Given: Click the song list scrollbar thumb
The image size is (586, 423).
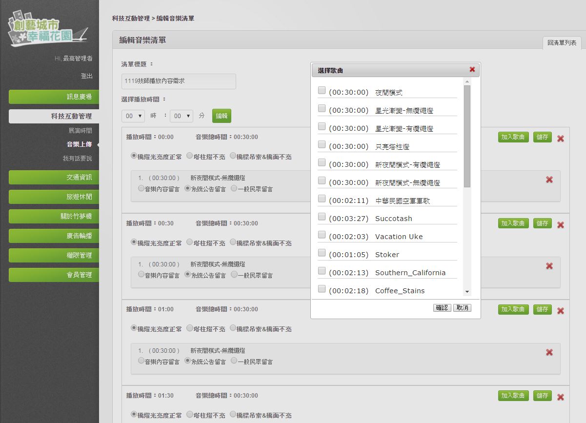Looking at the screenshot, I should [x=467, y=136].
